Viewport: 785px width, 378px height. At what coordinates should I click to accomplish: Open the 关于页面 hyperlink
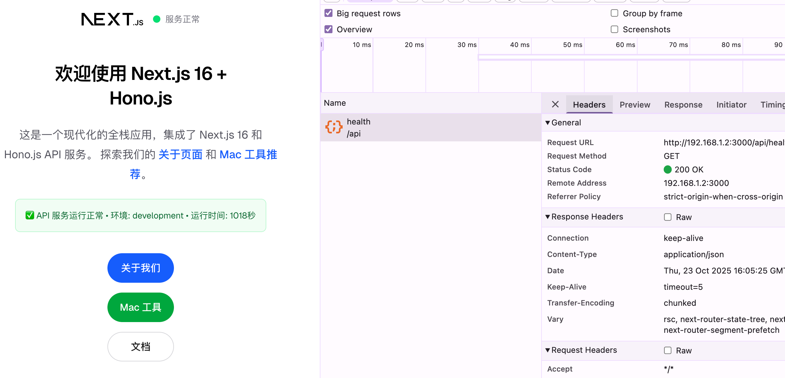click(x=180, y=155)
